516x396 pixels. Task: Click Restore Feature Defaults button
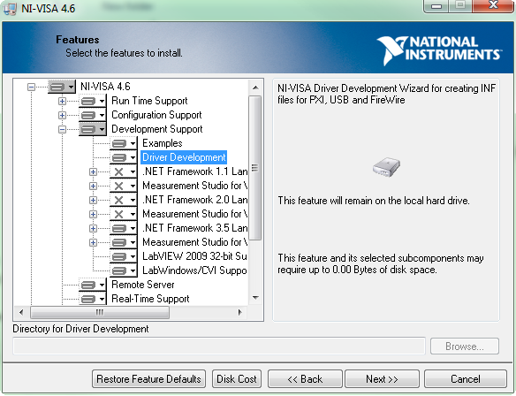148,379
